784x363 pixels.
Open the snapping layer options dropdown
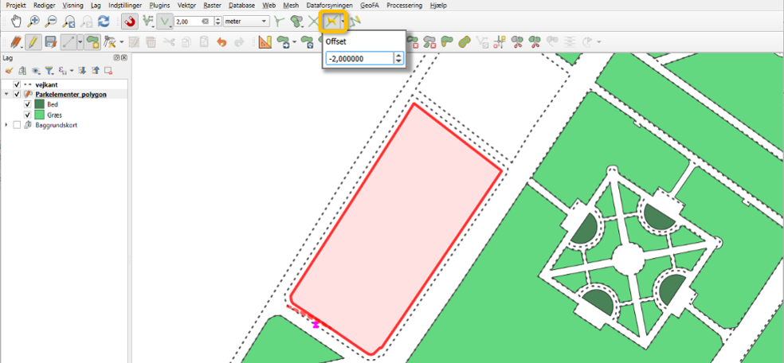pos(148,21)
